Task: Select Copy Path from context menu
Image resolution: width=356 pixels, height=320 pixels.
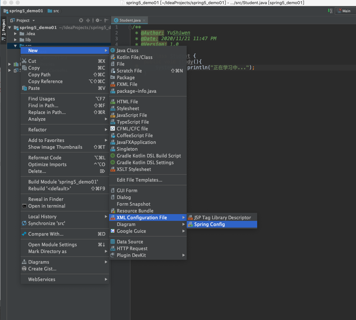Action: [65, 74]
